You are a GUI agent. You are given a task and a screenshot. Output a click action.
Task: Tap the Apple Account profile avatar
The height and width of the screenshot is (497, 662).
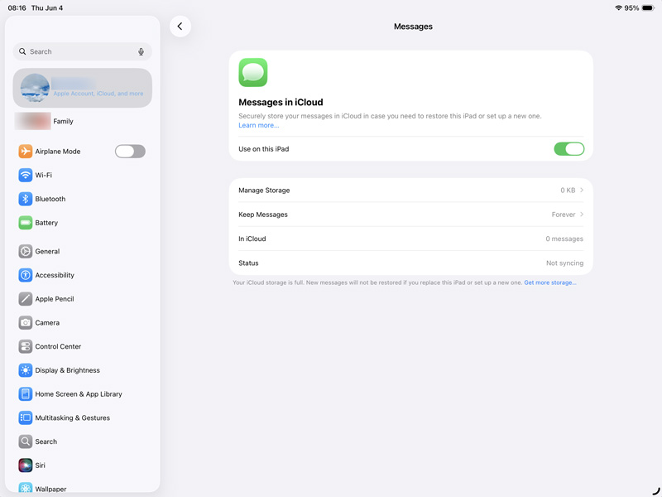pos(35,88)
